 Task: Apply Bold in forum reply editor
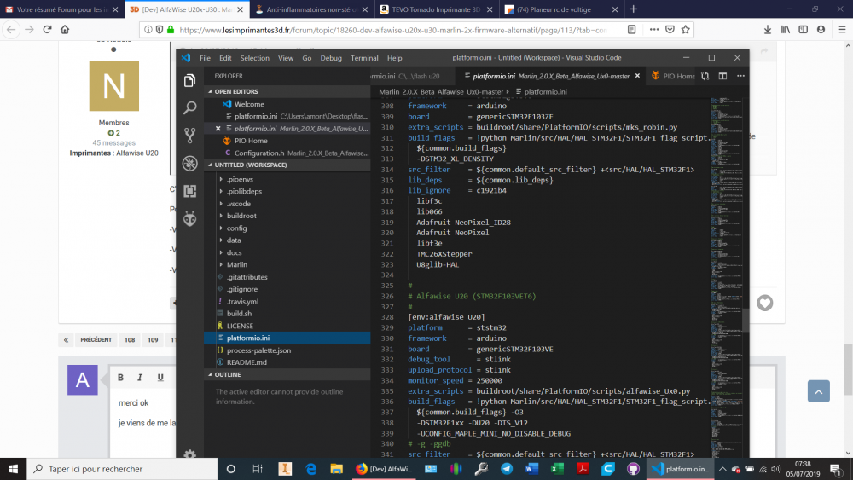120,377
